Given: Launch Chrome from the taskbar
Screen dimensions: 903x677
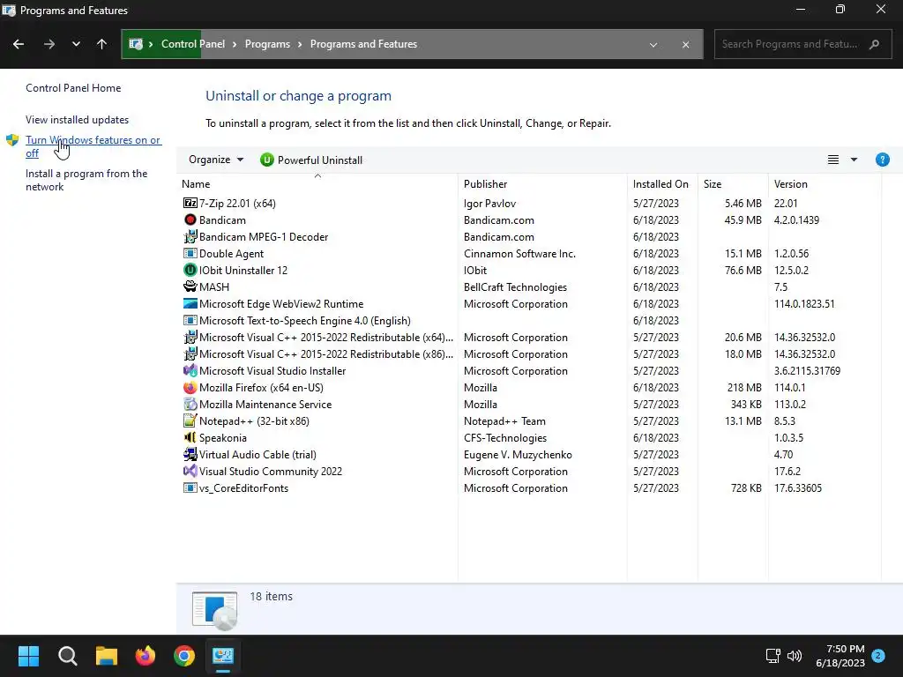Looking at the screenshot, I should (184, 656).
